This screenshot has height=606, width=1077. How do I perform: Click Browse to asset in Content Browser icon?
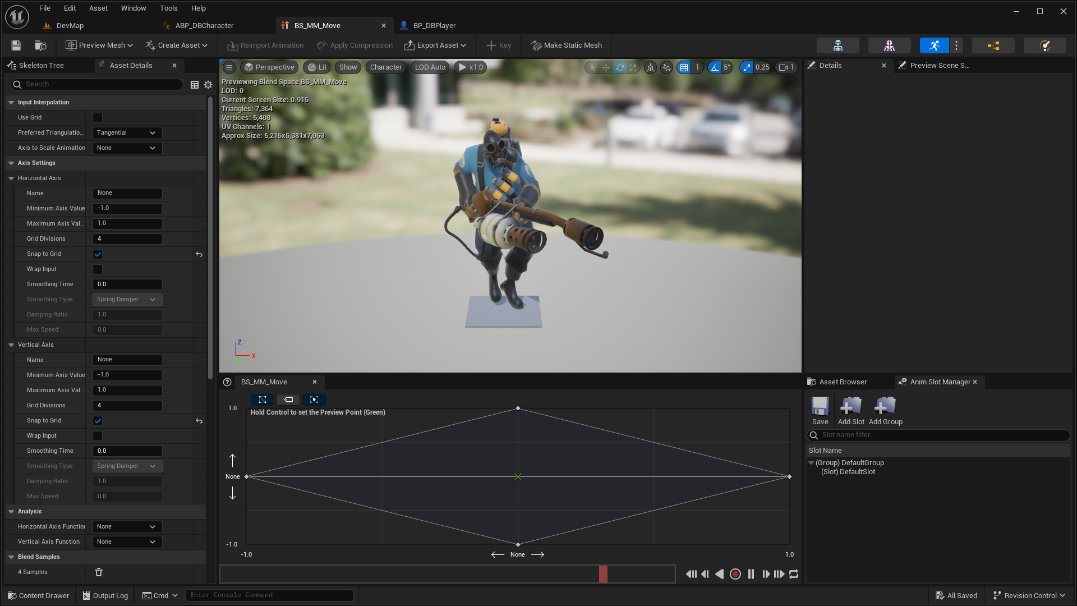pyautogui.click(x=40, y=45)
